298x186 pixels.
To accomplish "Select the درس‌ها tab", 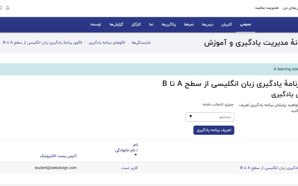I will coord(207,25).
